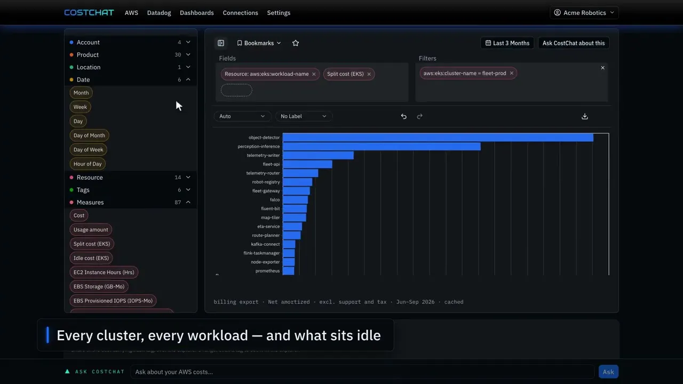This screenshot has width=683, height=384.
Task: Download the chart data
Action: pos(585,116)
